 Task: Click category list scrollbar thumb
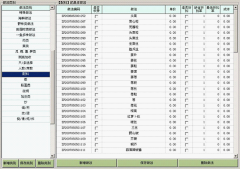[52, 87]
